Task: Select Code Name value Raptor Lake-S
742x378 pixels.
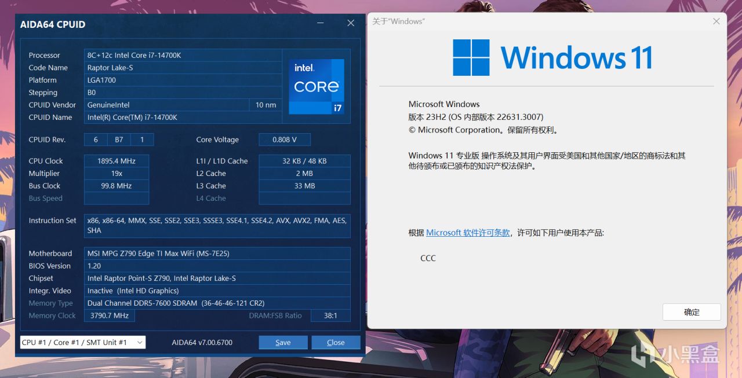Action: point(183,68)
